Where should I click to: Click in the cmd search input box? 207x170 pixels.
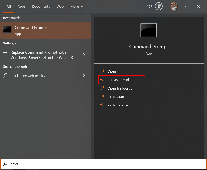(103, 164)
